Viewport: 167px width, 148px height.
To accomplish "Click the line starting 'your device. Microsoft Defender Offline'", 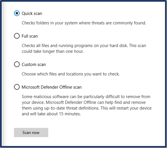I will pyautogui.click(x=83, y=102).
